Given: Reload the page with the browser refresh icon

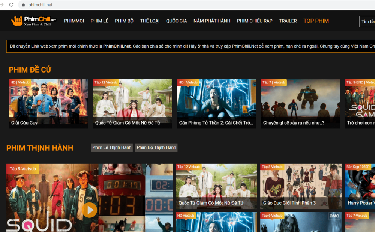Looking at the screenshot, I should tap(11, 4).
